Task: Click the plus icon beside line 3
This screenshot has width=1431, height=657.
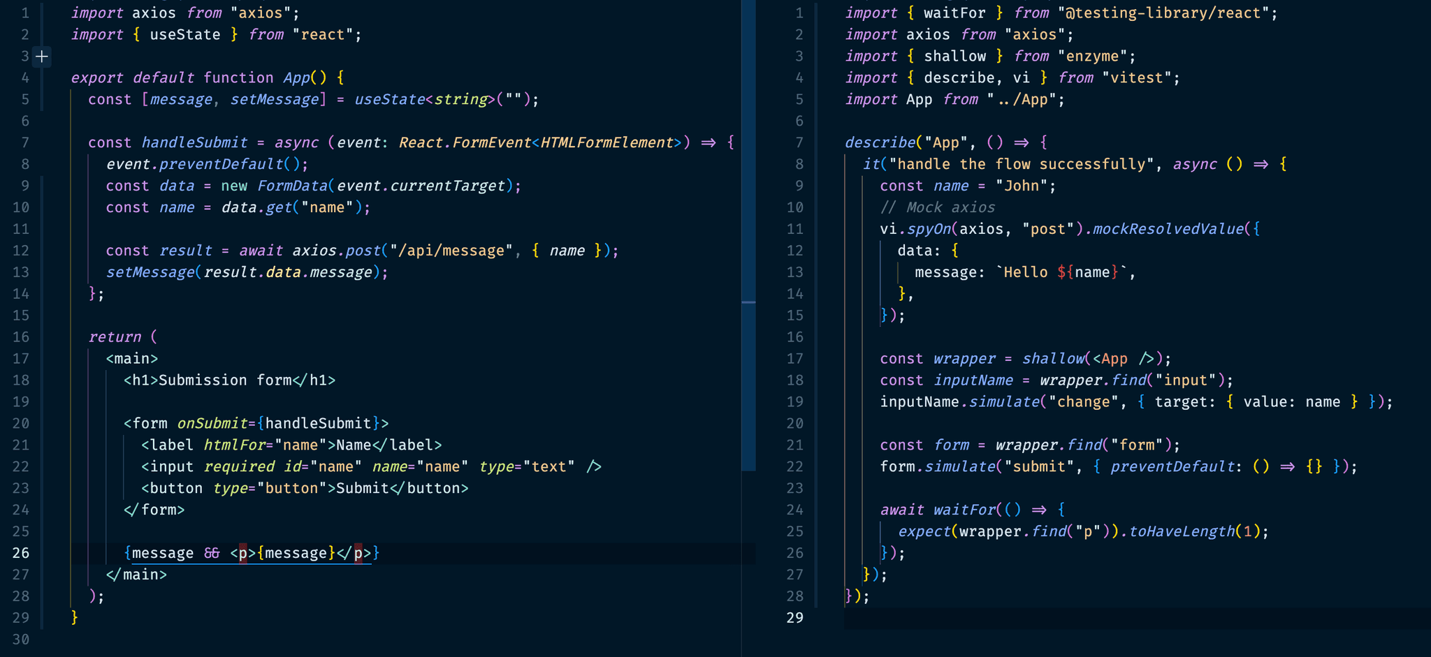Action: click(x=43, y=56)
